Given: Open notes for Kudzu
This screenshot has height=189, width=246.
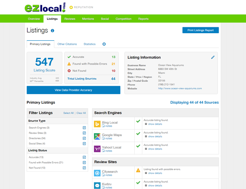Looking at the screenshot, I should tap(107, 187).
